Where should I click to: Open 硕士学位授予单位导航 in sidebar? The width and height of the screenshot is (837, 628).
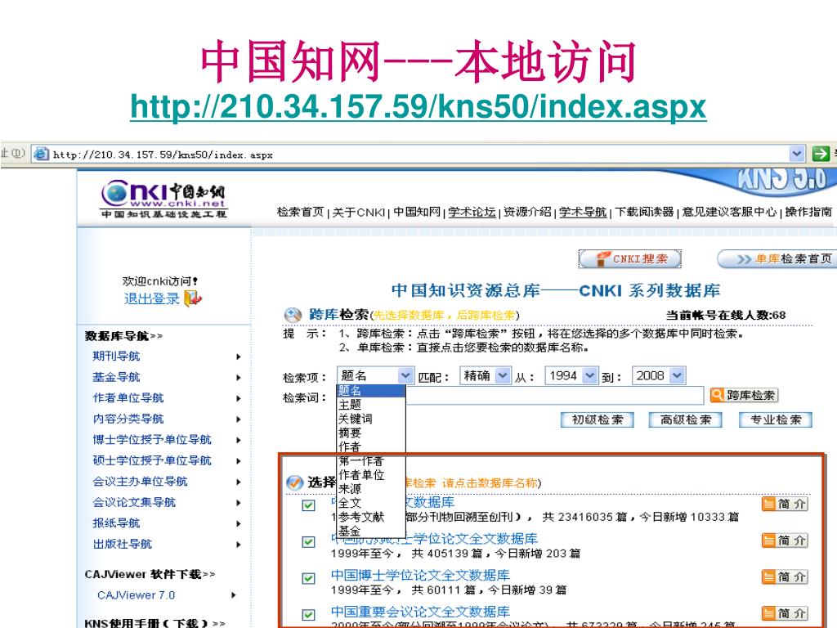click(151, 460)
